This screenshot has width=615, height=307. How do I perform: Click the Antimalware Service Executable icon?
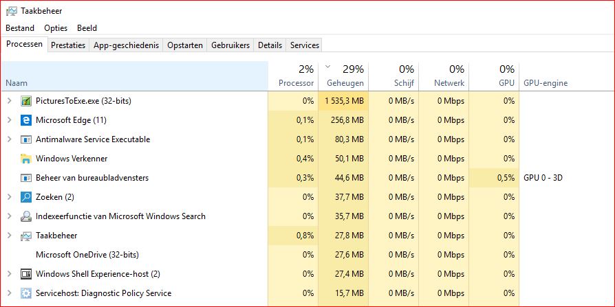[26, 139]
